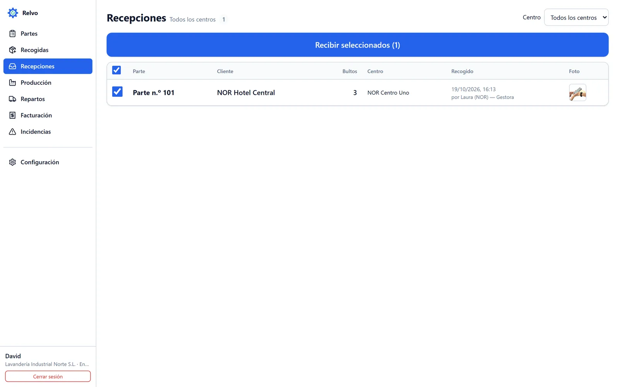Click the Facturación invoice icon
Screen dimensions: 619x387
(12, 115)
